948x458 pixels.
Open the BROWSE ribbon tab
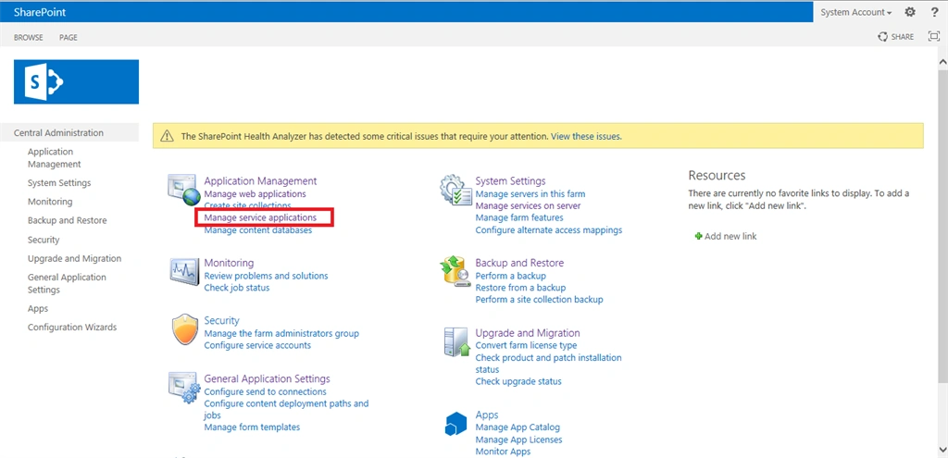coord(29,37)
